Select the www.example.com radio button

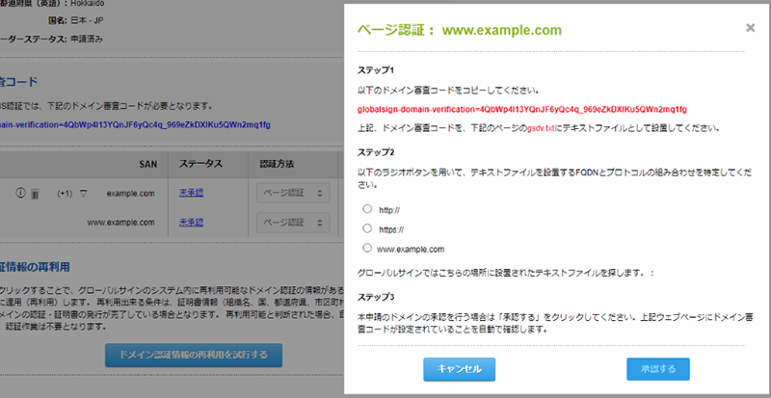pos(367,249)
